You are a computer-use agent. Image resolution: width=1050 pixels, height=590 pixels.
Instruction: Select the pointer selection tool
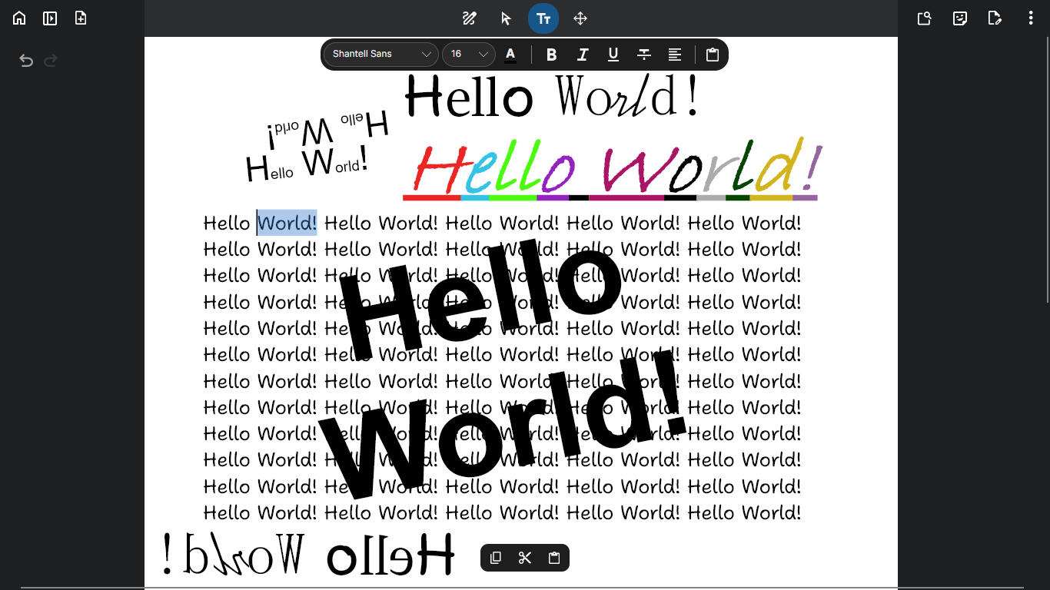506,18
